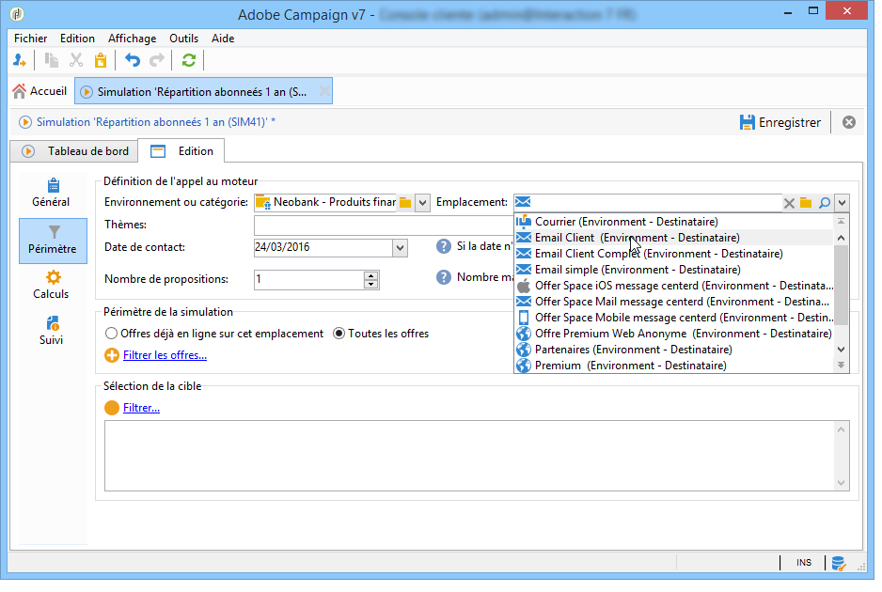The image size is (882, 592).
Task: Open the Edition menu in menu bar
Action: pyautogui.click(x=77, y=39)
